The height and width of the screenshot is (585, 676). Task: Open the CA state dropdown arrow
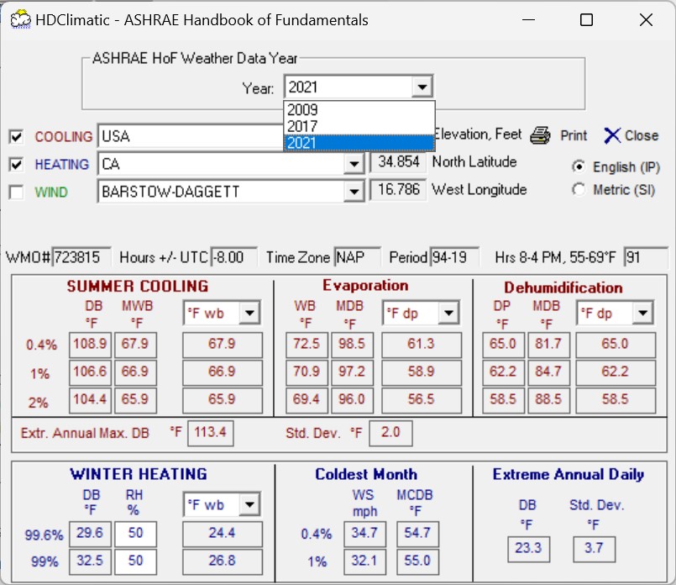pyautogui.click(x=354, y=164)
